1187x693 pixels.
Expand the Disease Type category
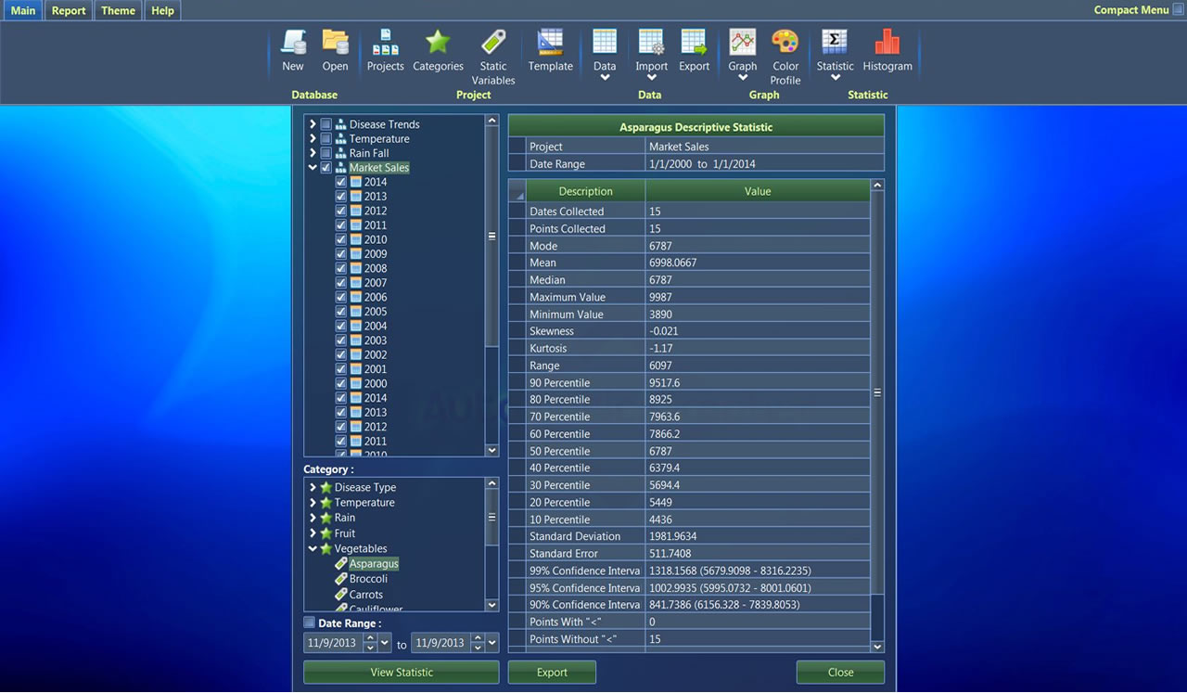(x=313, y=487)
